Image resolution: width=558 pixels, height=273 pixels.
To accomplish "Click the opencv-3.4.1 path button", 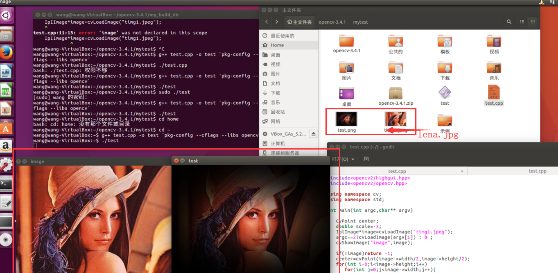I will (x=332, y=22).
